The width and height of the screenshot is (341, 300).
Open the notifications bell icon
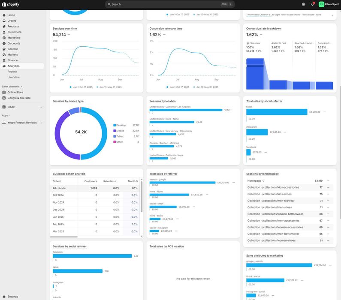pos(312,4)
